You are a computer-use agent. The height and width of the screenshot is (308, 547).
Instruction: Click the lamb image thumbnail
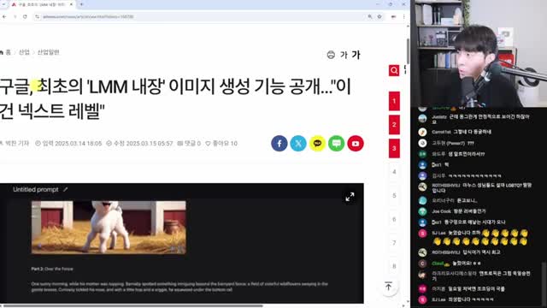pyautogui.click(x=109, y=228)
